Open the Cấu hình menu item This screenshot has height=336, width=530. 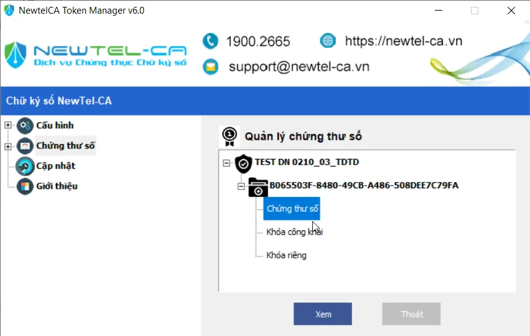pyautogui.click(x=55, y=125)
